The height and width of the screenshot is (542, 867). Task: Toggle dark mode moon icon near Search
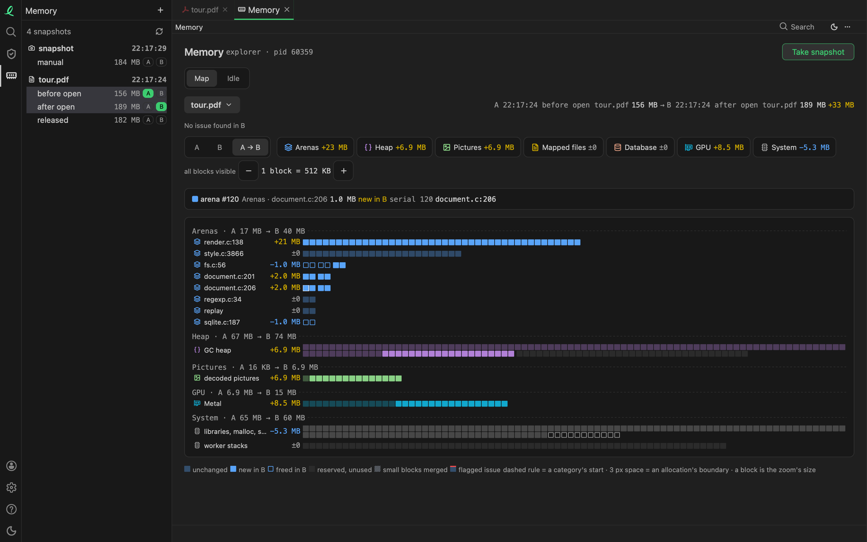tap(834, 27)
